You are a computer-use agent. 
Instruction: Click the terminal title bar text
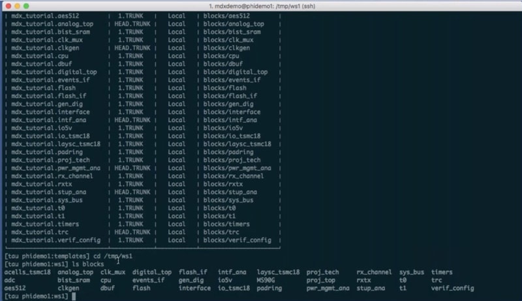262,6
